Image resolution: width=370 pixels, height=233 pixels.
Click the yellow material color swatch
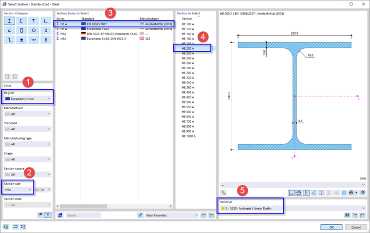(x=223, y=208)
